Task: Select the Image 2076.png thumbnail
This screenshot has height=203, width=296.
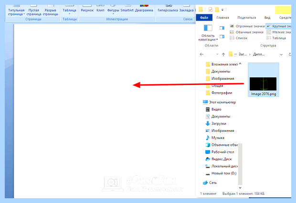Action: click(264, 80)
